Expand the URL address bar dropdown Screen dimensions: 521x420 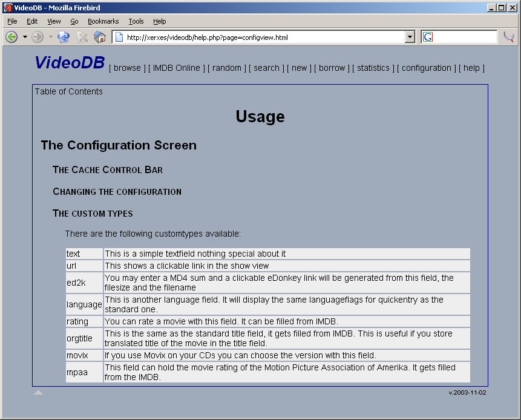tap(410, 37)
